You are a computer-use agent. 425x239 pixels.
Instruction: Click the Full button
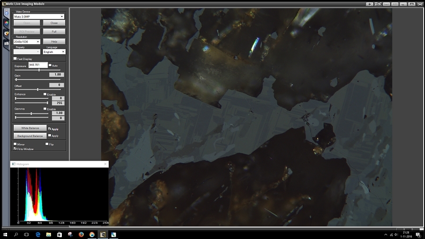54,32
